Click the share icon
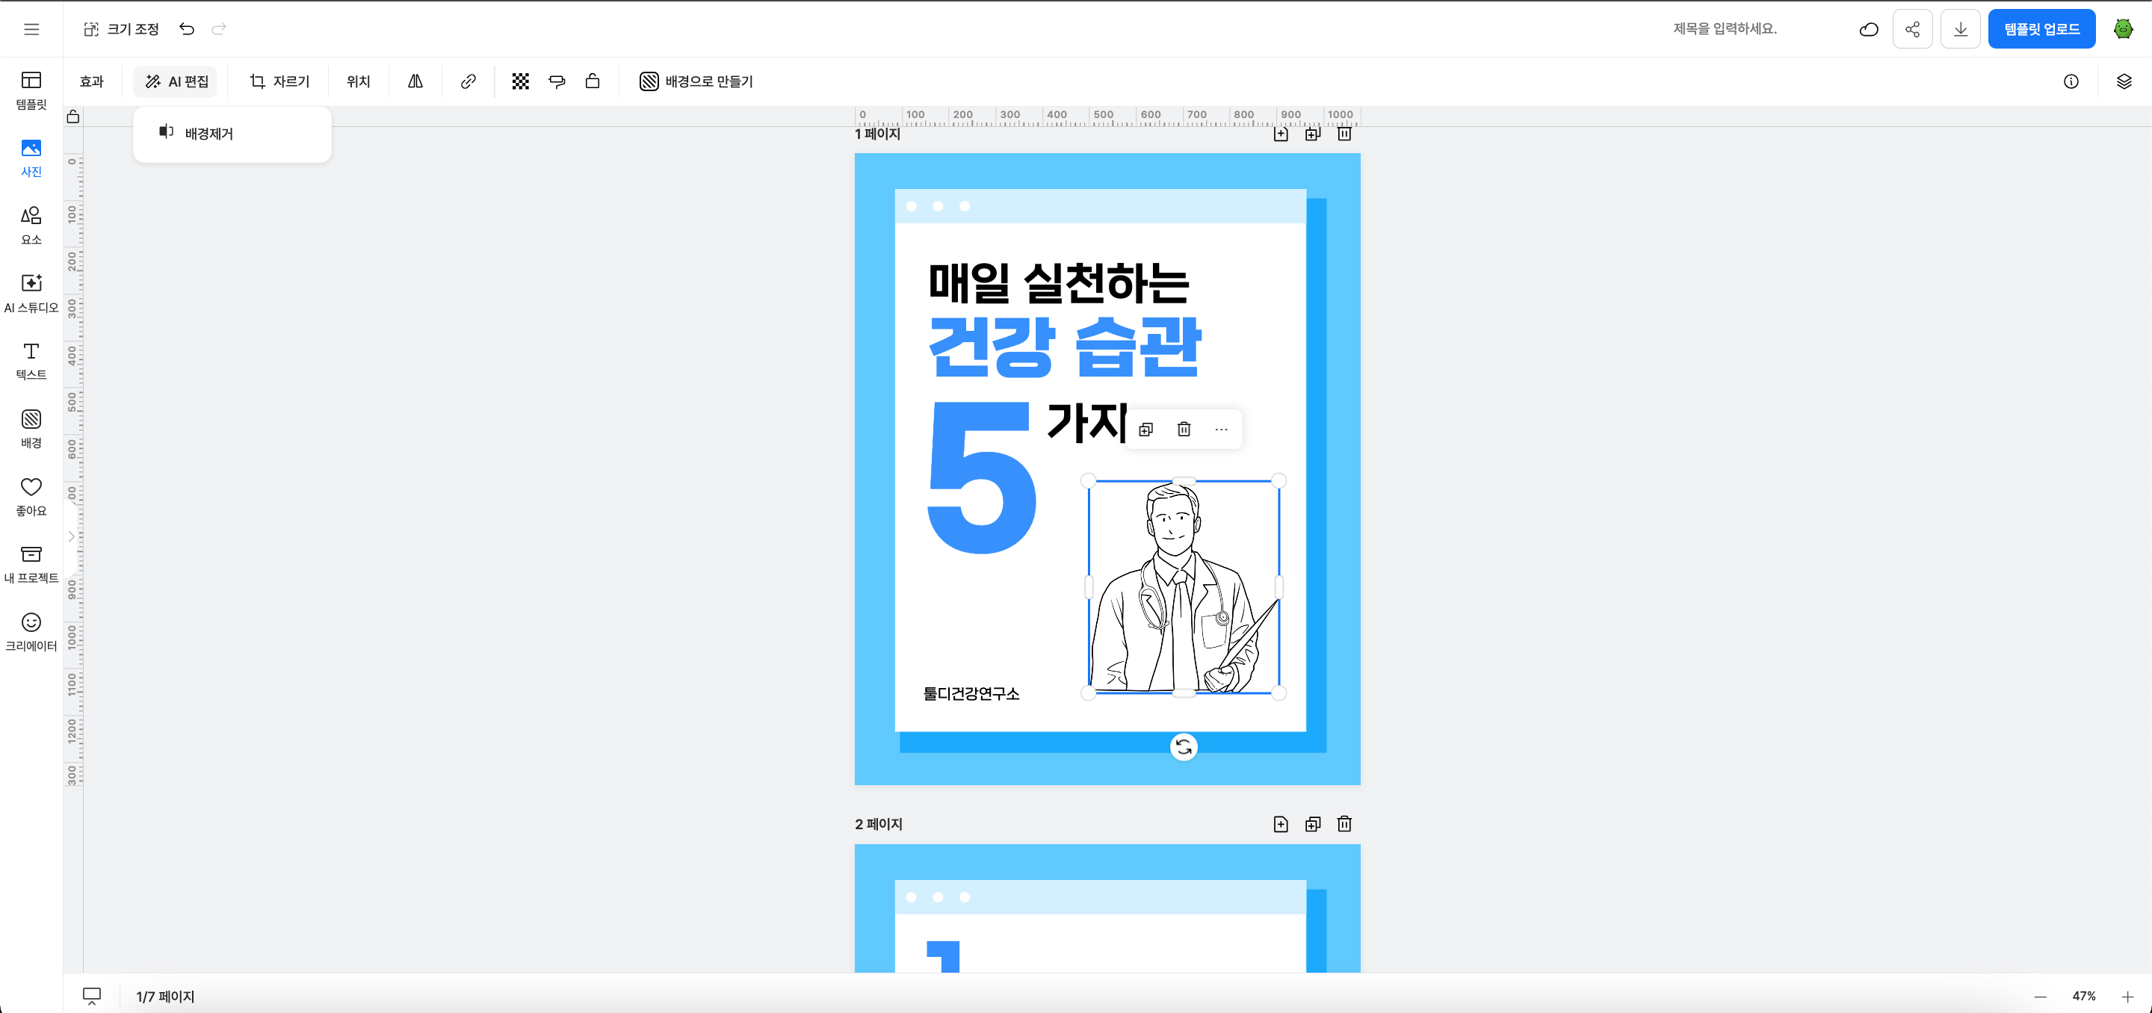Image resolution: width=2152 pixels, height=1013 pixels. pyautogui.click(x=1911, y=29)
